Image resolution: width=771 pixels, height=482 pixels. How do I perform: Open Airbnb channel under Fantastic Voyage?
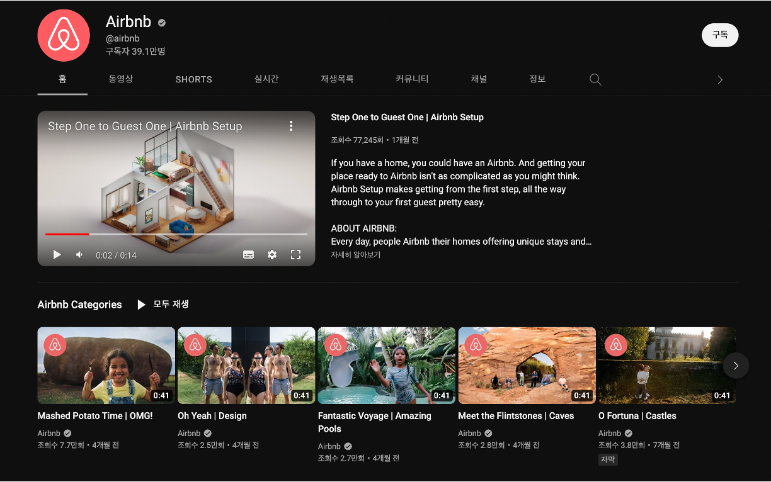click(329, 446)
